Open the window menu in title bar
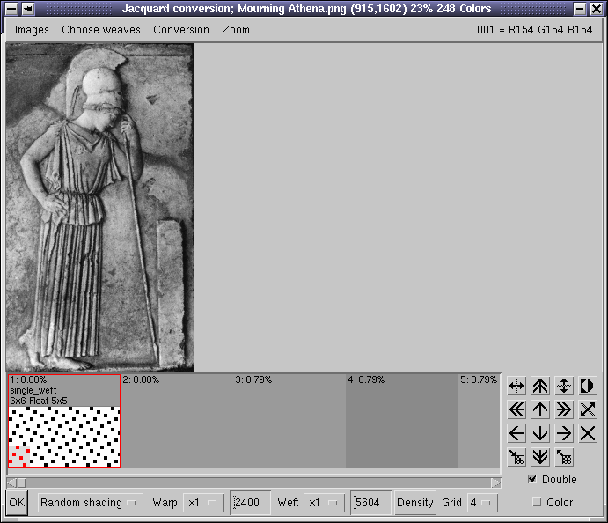Viewport: 608px width, 523px height. [11, 9]
